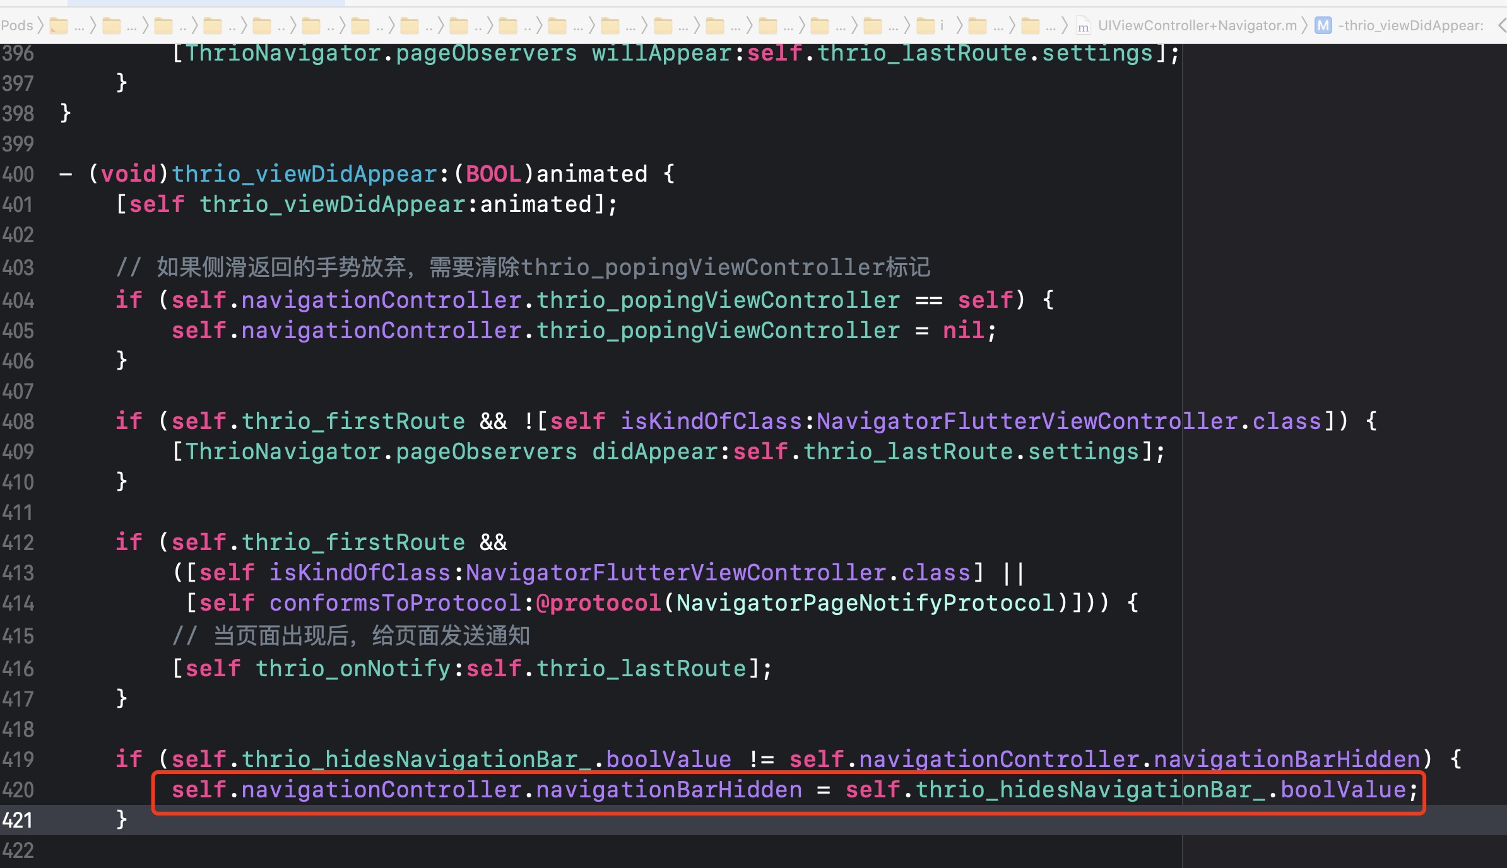Select the Pods item in the jump bar
This screenshot has width=1507, height=868.
[x=18, y=25]
